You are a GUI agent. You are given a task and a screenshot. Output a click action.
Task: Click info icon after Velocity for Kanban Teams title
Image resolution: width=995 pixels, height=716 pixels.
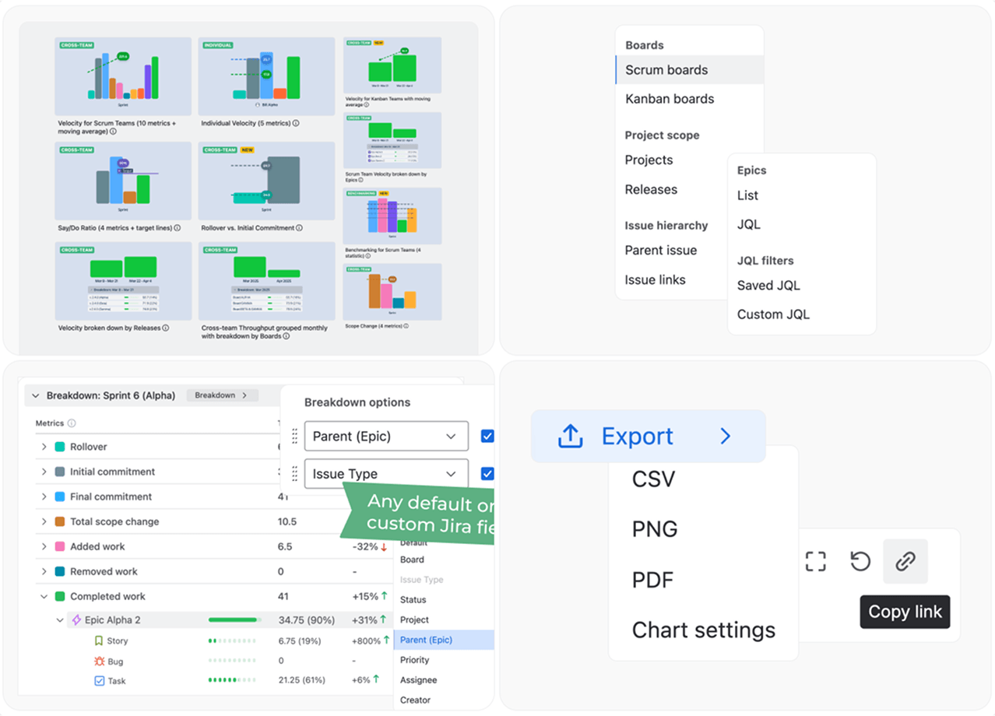[366, 104]
